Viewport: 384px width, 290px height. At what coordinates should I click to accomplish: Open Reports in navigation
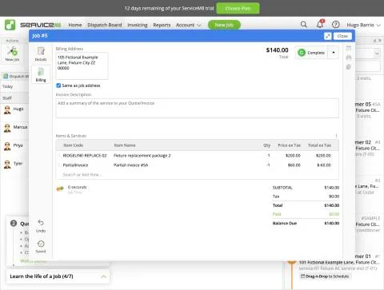(162, 25)
